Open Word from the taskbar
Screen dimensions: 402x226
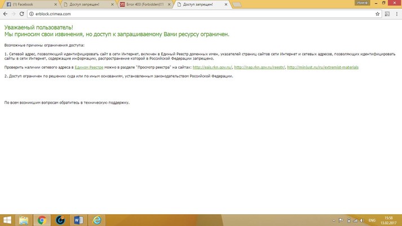[78, 220]
